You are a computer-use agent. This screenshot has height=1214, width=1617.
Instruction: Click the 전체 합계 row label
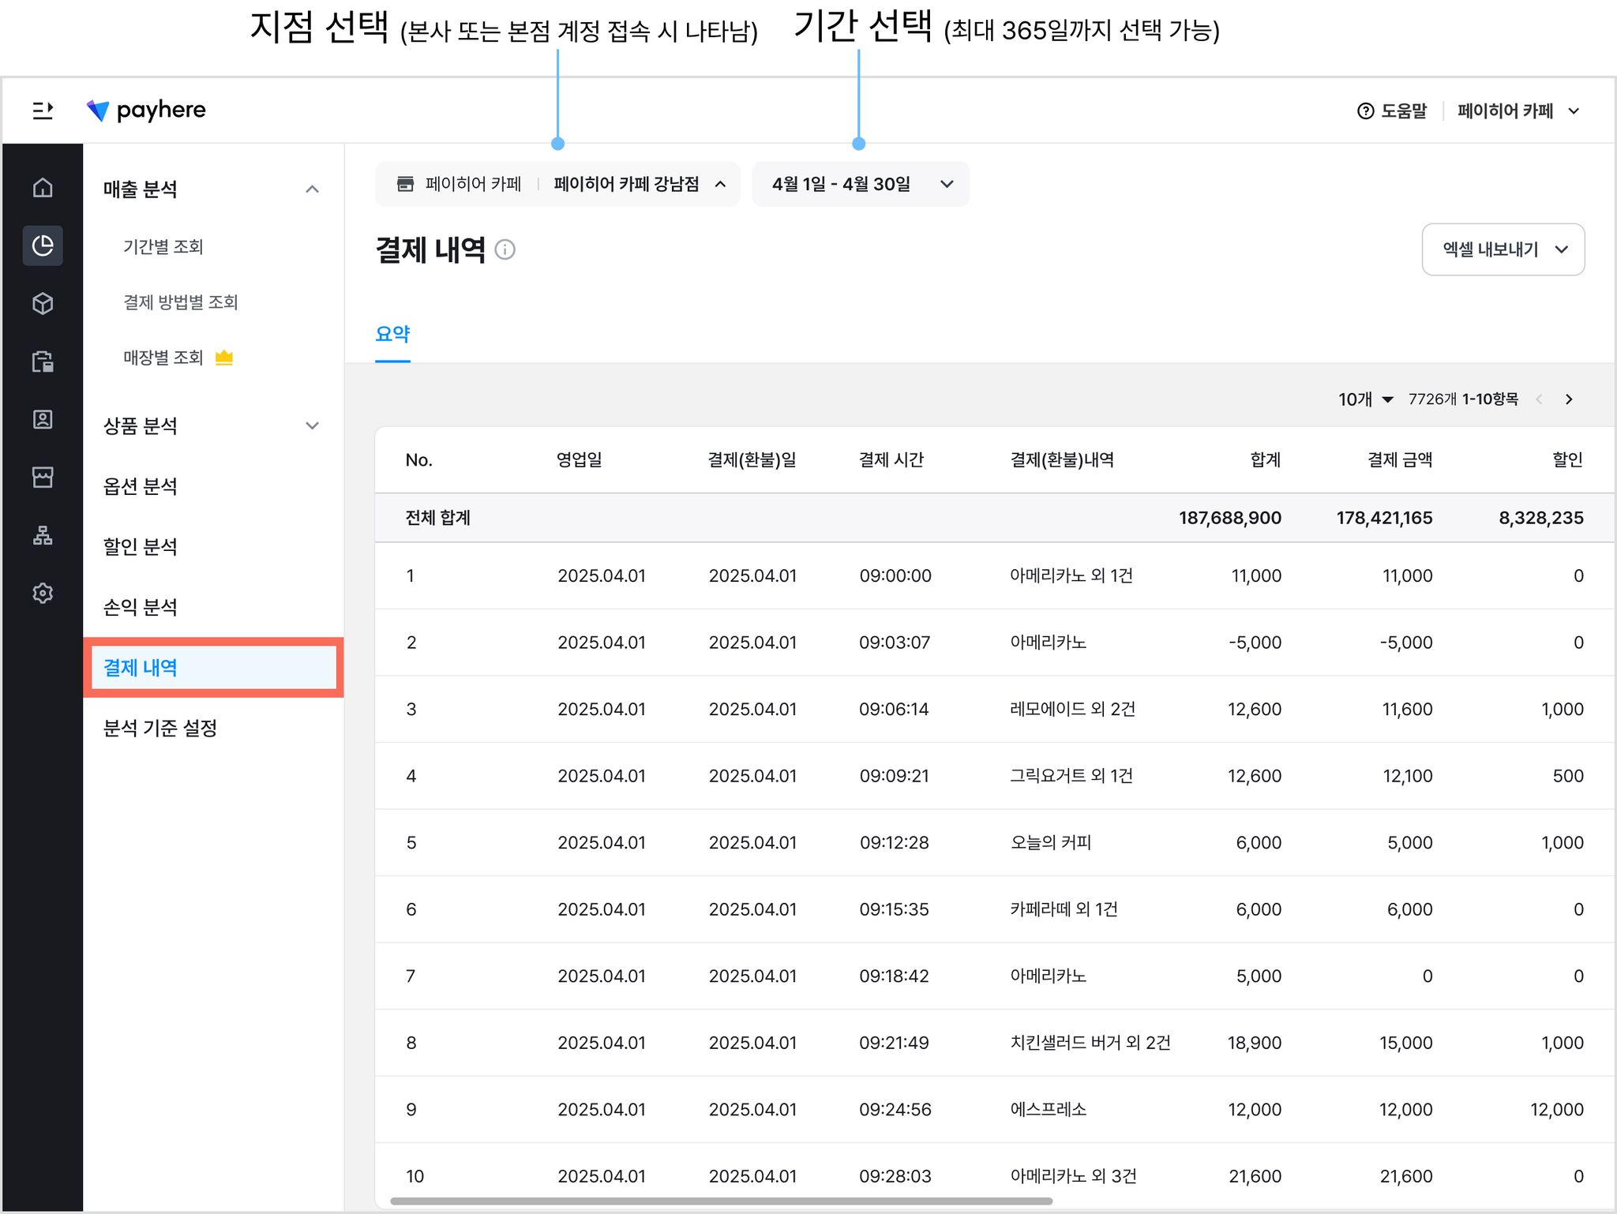click(438, 518)
